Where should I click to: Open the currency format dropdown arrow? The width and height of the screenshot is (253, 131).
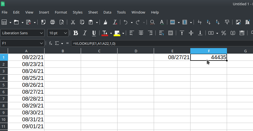pos(217,33)
